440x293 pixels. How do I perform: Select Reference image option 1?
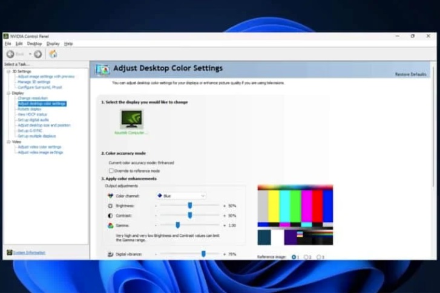point(294,257)
